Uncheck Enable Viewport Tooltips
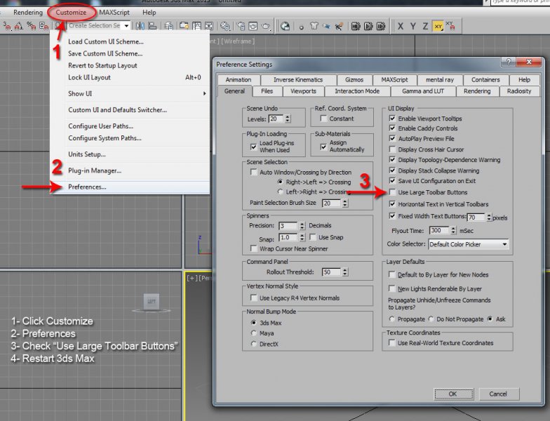The height and width of the screenshot is (421, 550). pyautogui.click(x=393, y=119)
